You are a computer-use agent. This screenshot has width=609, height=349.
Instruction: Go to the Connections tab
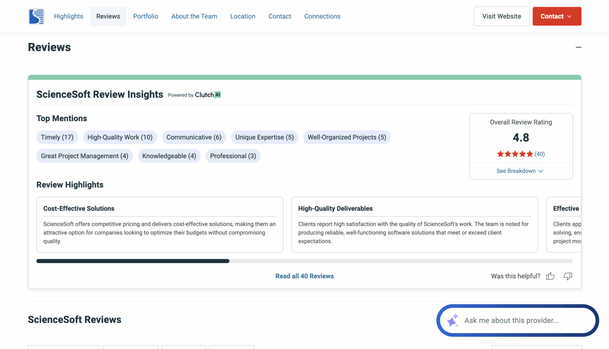coord(322,16)
